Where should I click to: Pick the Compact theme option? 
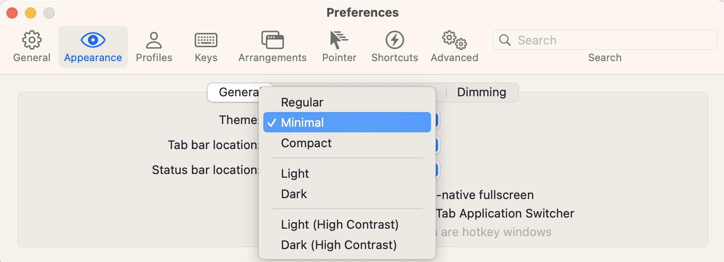tap(306, 143)
